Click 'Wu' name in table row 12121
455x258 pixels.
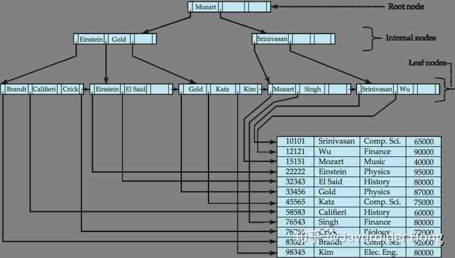(325, 152)
